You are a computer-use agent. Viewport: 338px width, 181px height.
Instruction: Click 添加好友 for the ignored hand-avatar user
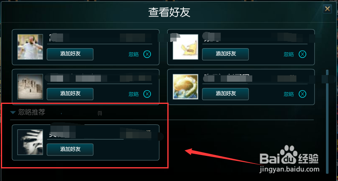[70, 150]
